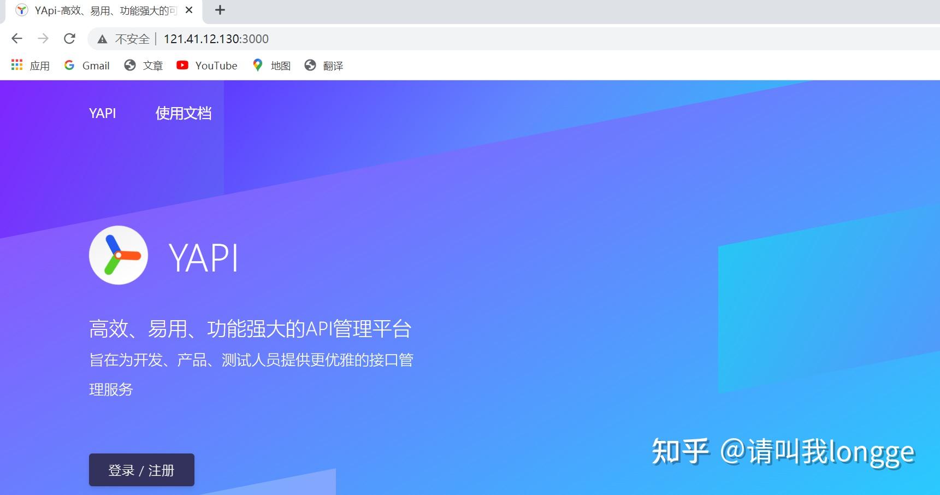The width and height of the screenshot is (940, 495).
Task: Click the red YouTube play icon
Action: (182, 65)
